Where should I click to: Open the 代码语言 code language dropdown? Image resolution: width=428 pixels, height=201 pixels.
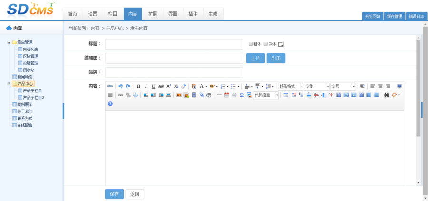click(266, 95)
